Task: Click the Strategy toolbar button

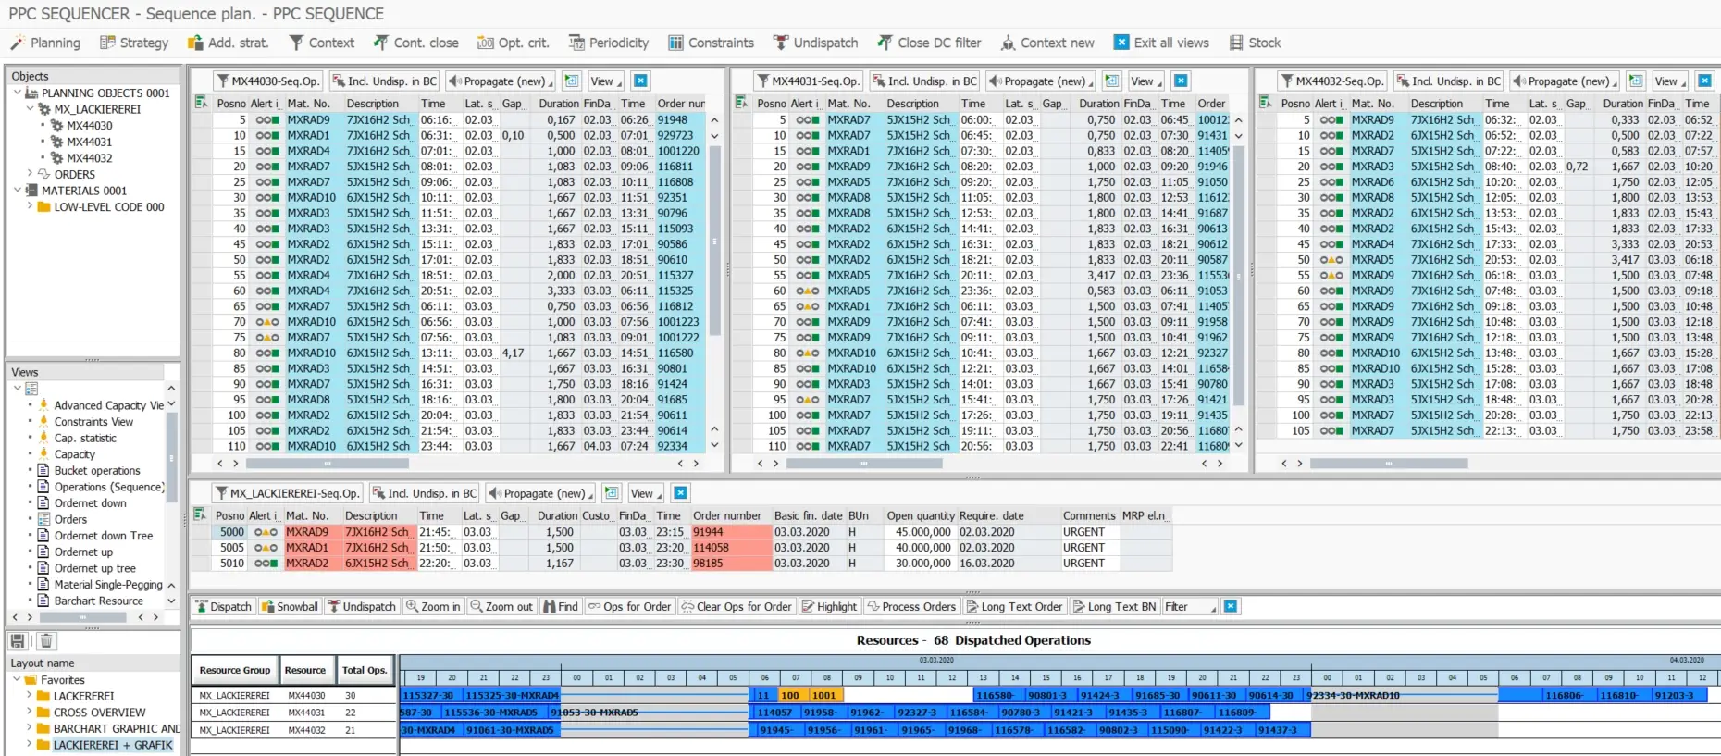Action: coord(134,43)
